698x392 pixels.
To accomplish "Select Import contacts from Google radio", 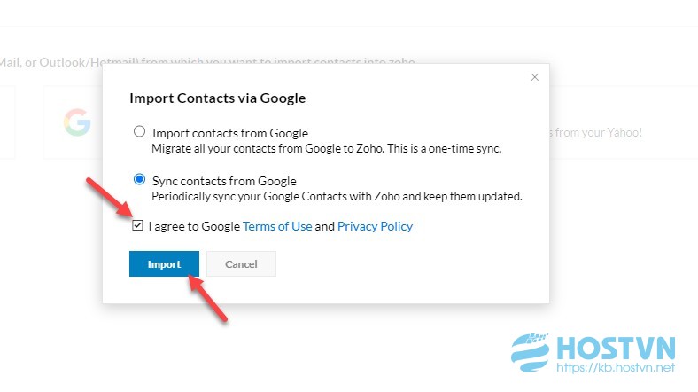I will point(139,131).
